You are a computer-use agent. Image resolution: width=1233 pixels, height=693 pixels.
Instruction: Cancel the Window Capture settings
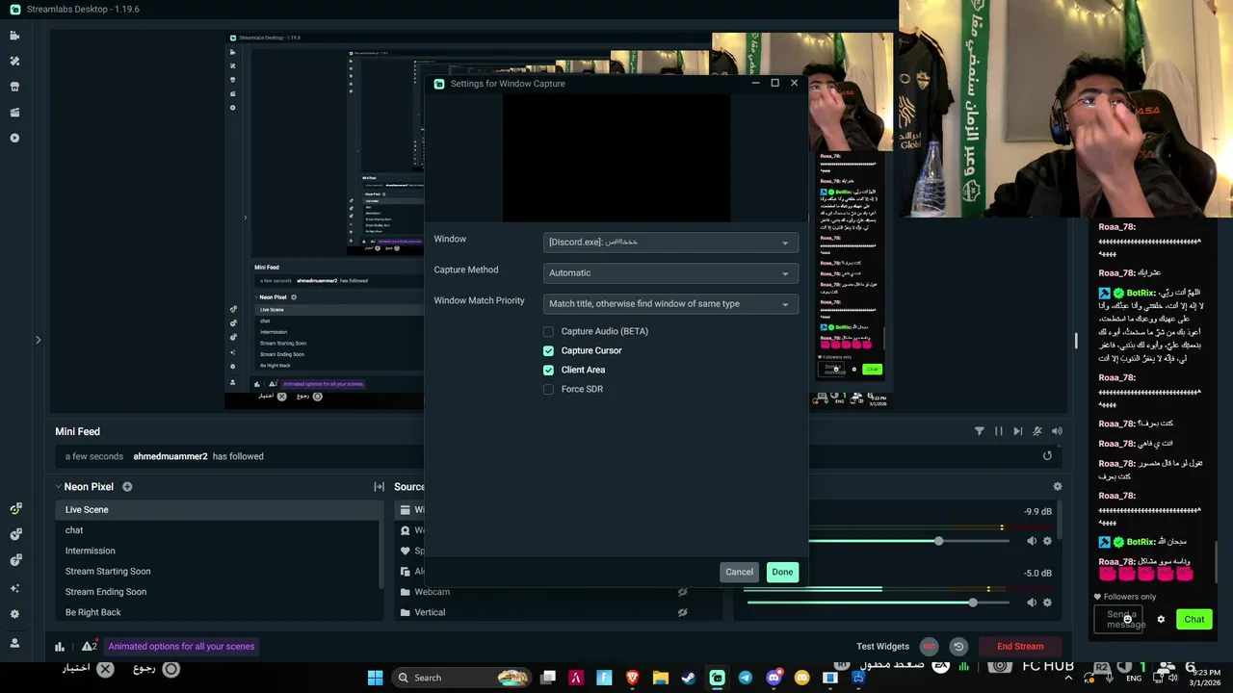click(739, 572)
